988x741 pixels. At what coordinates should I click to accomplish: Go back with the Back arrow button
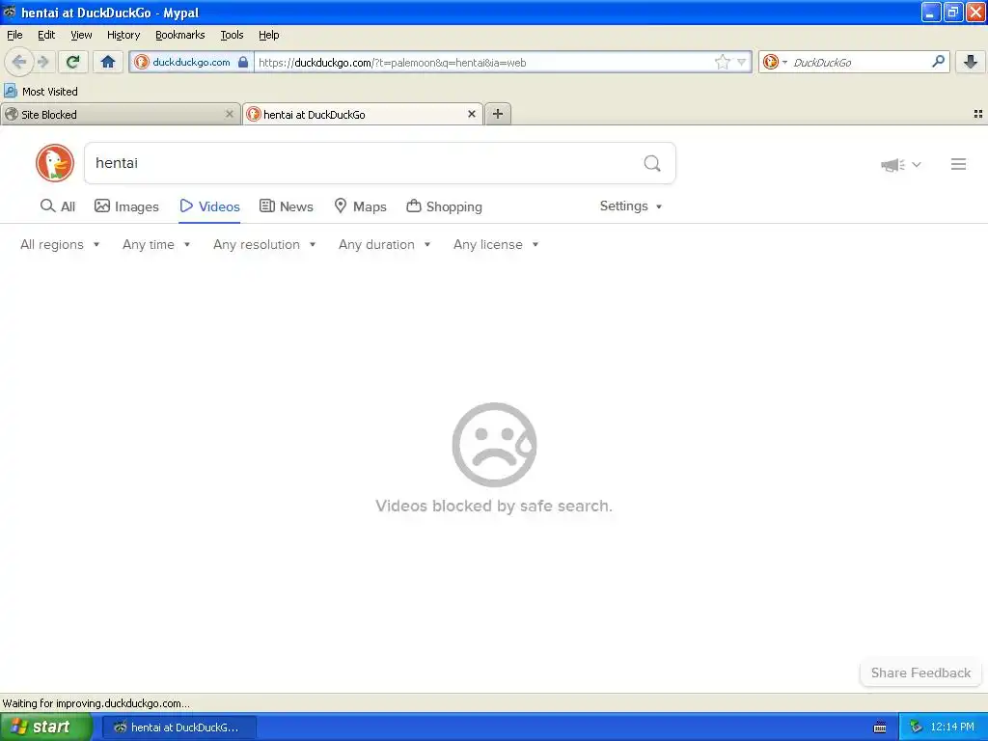[x=19, y=62]
